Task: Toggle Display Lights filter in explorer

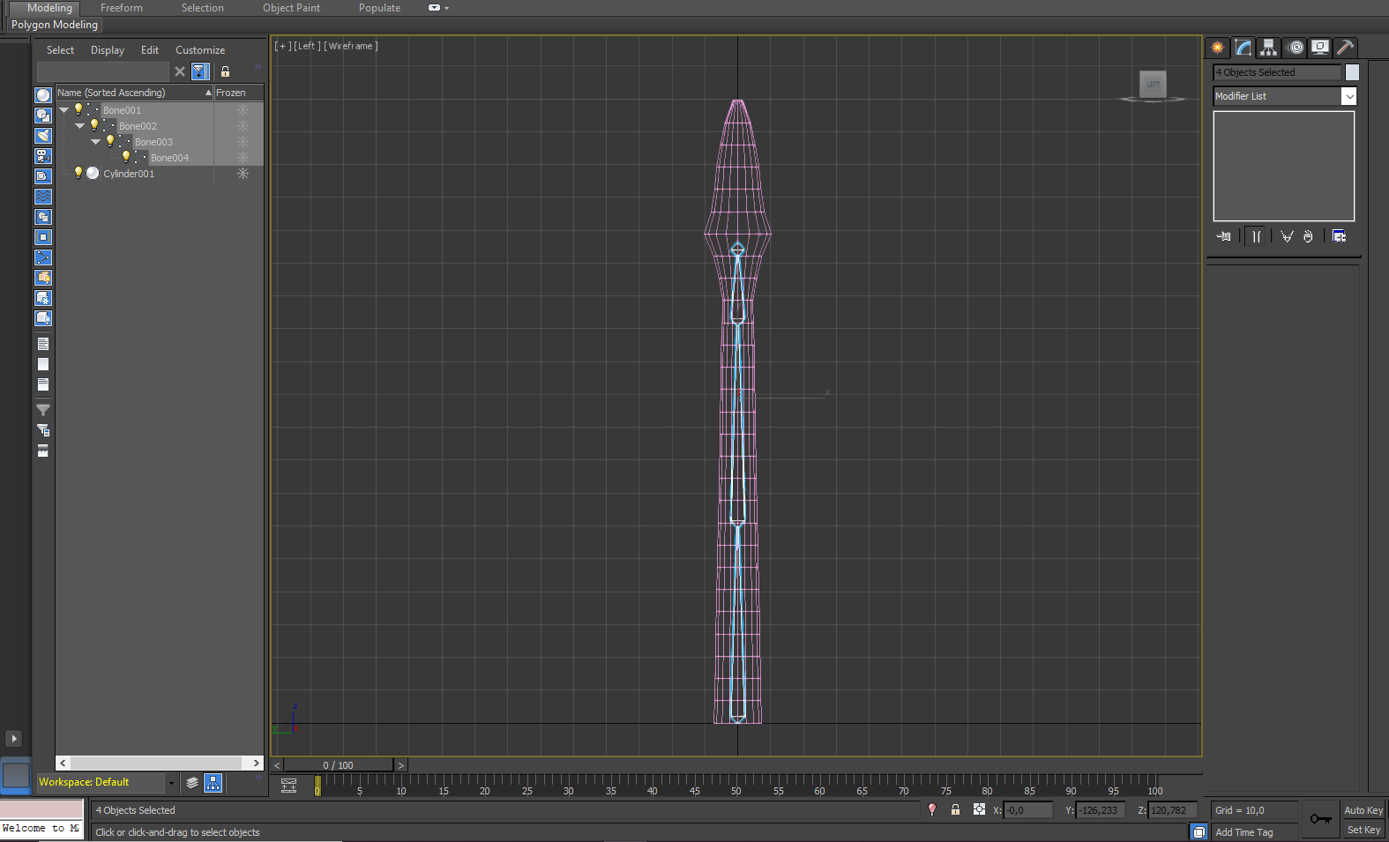Action: pos(43,136)
